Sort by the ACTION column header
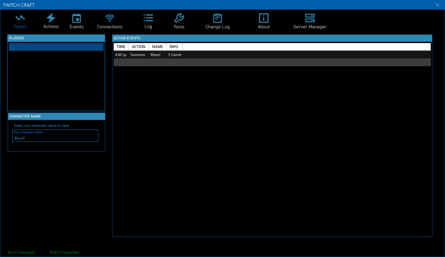Image resolution: width=445 pixels, height=257 pixels. point(139,47)
